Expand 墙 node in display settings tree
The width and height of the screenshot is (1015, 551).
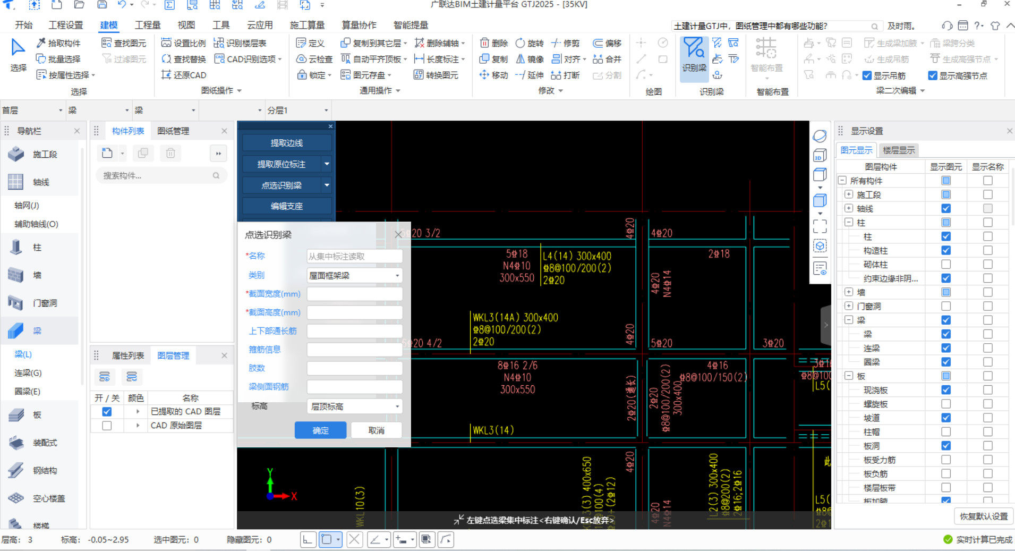pos(849,292)
